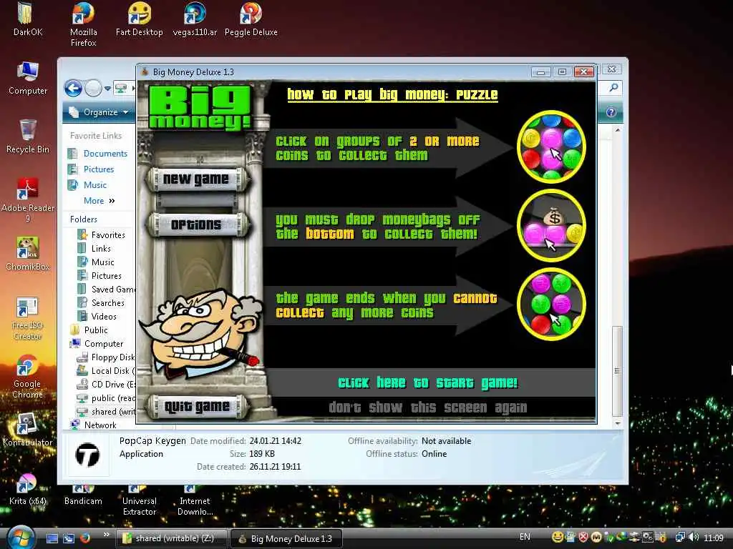Click the scrollbar down arrow in Explorer
The width and height of the screenshot is (733, 549).
click(618, 423)
